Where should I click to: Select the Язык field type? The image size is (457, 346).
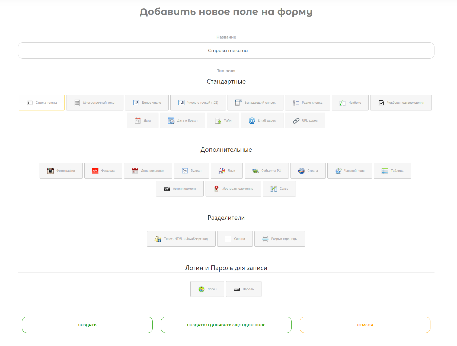pyautogui.click(x=227, y=171)
